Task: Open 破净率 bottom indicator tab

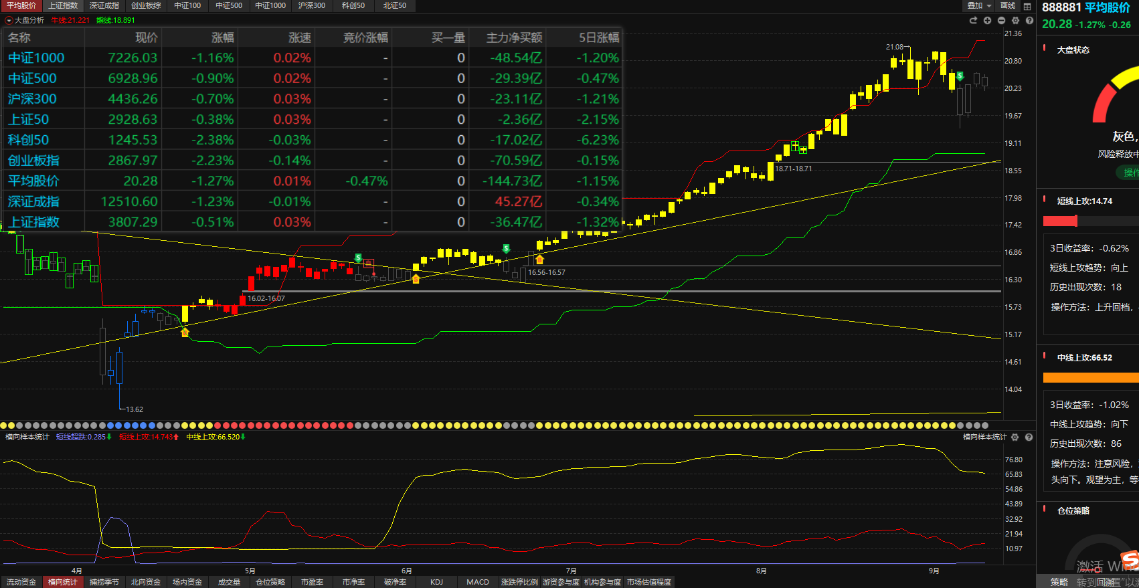Action: pos(395,582)
